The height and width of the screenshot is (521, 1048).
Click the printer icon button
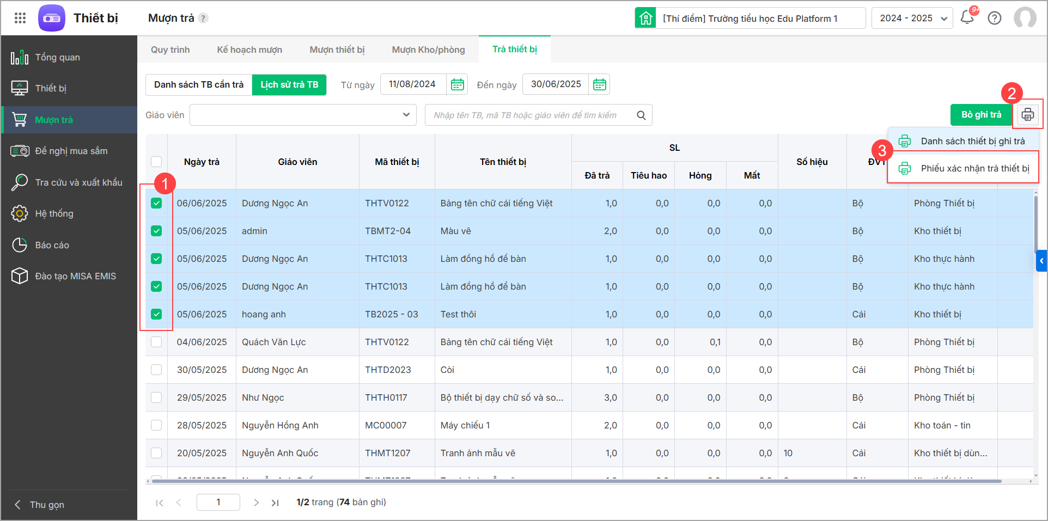1027,115
